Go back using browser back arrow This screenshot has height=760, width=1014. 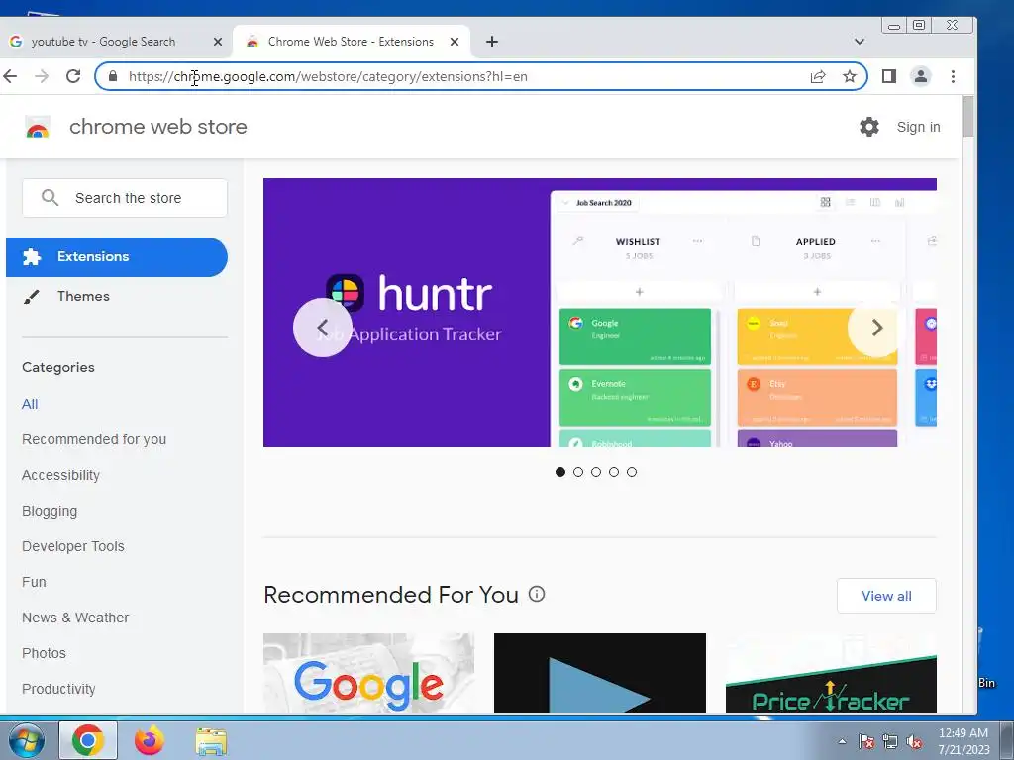(10, 76)
